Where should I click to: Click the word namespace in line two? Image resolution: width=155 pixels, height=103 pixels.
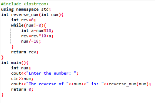[x=27, y=9]
